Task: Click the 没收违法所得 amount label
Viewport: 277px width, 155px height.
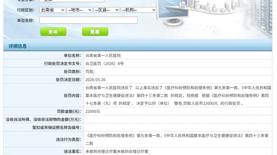Action: point(43,120)
